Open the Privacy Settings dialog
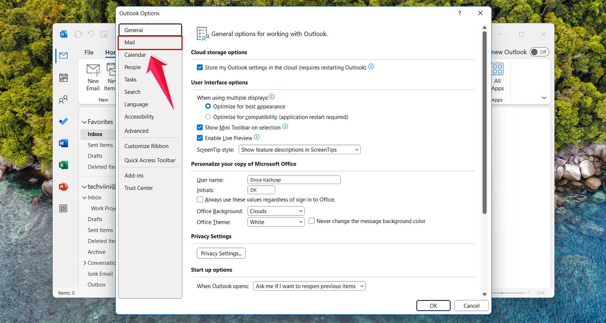 tap(221, 253)
